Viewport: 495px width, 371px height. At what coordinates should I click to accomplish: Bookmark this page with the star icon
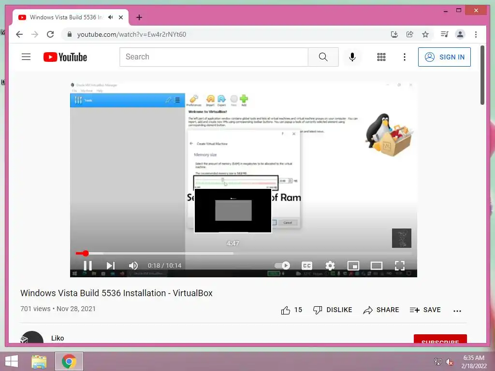pos(425,34)
